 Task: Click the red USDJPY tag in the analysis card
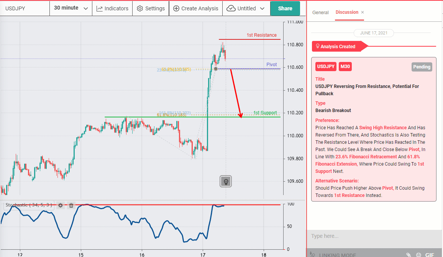pyautogui.click(x=326, y=67)
